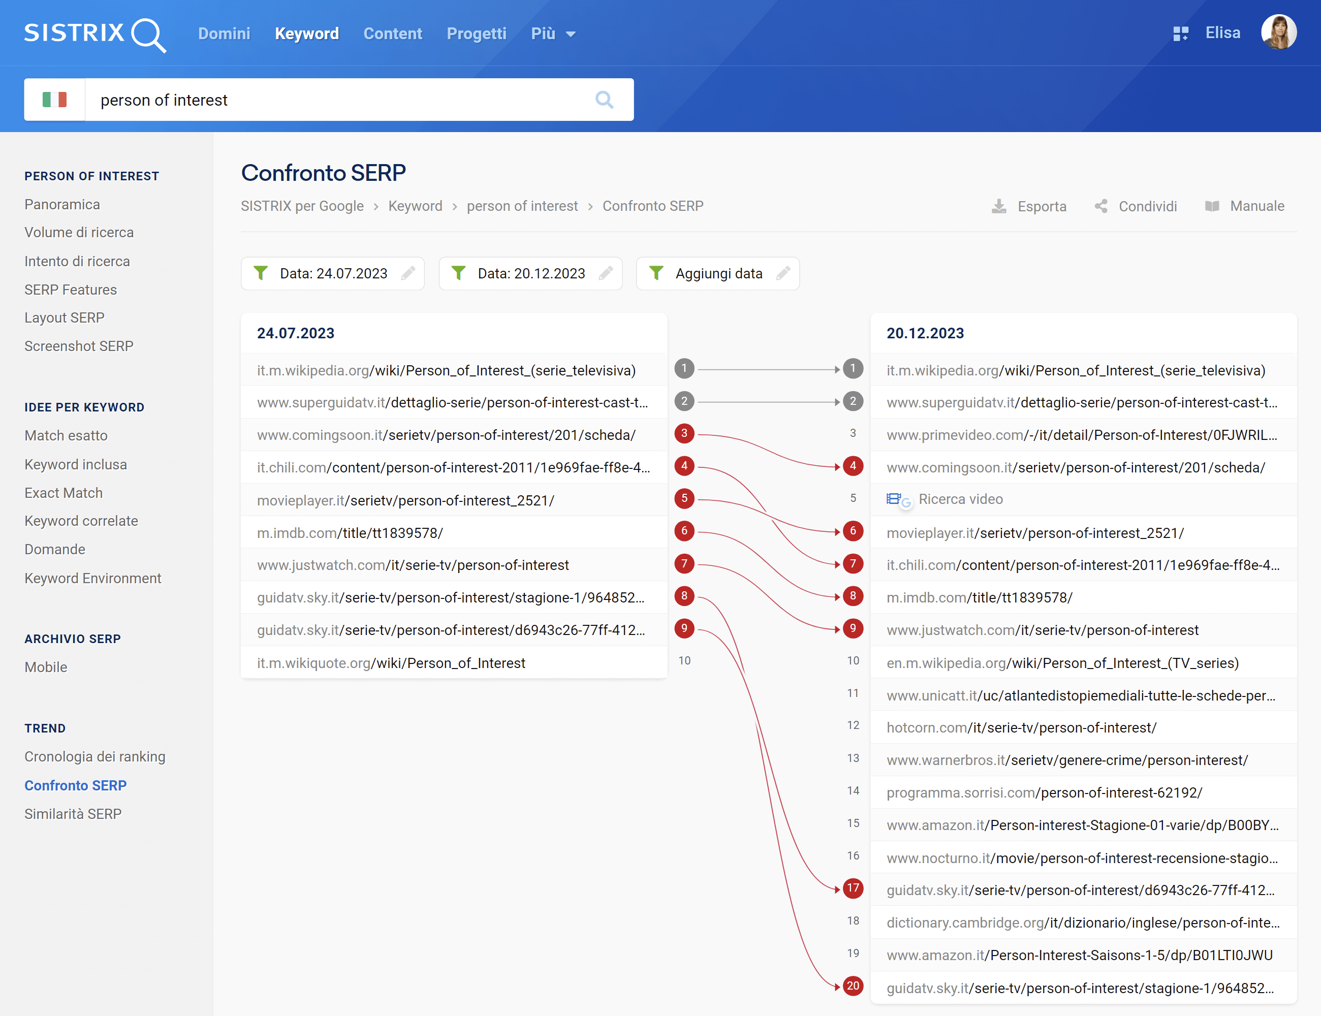The image size is (1321, 1016).
Task: Click gray position marker 1 in the left column
Action: click(x=684, y=368)
